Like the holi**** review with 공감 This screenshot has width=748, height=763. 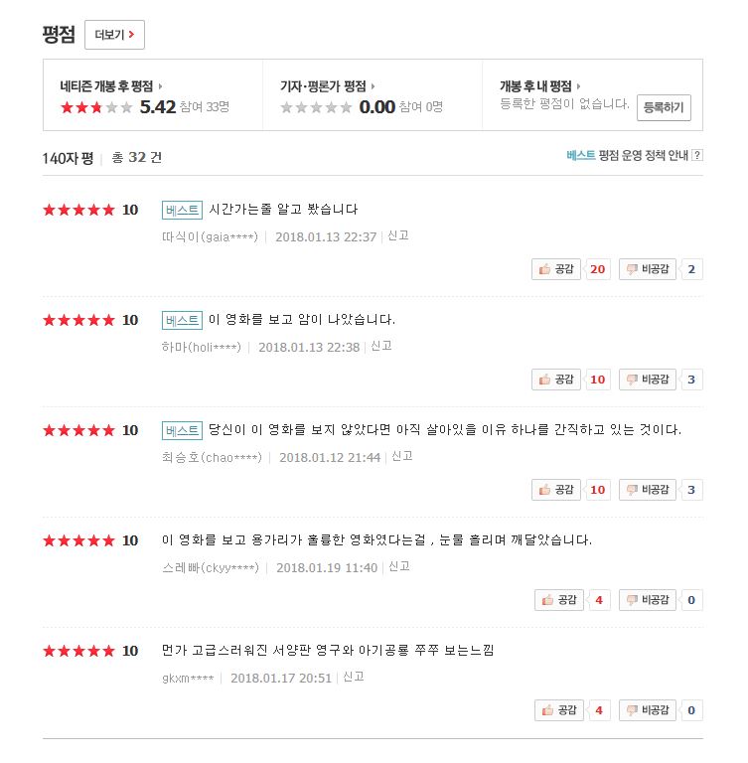click(555, 380)
